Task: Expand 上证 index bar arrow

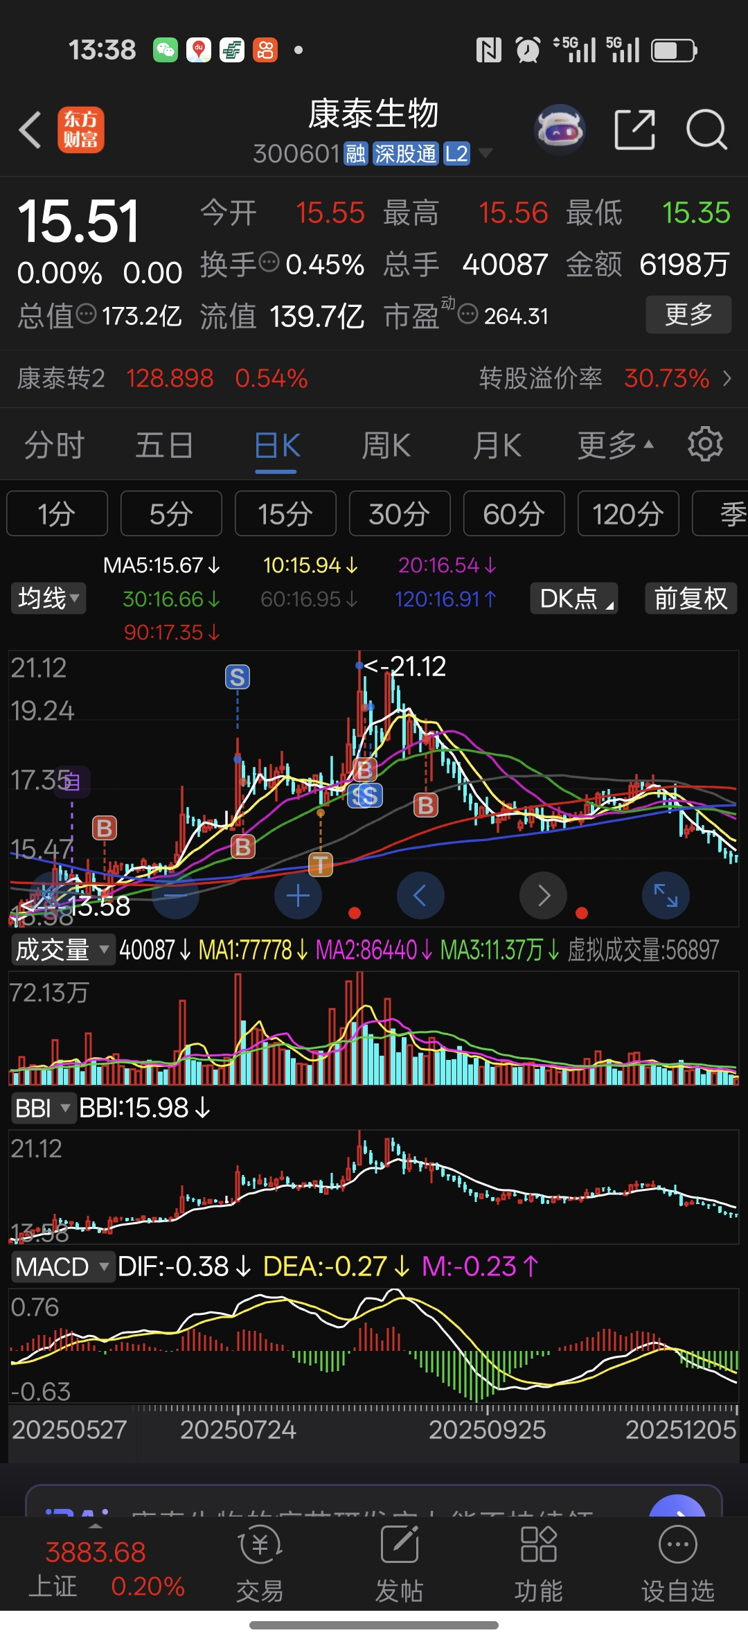Action: (96, 1526)
